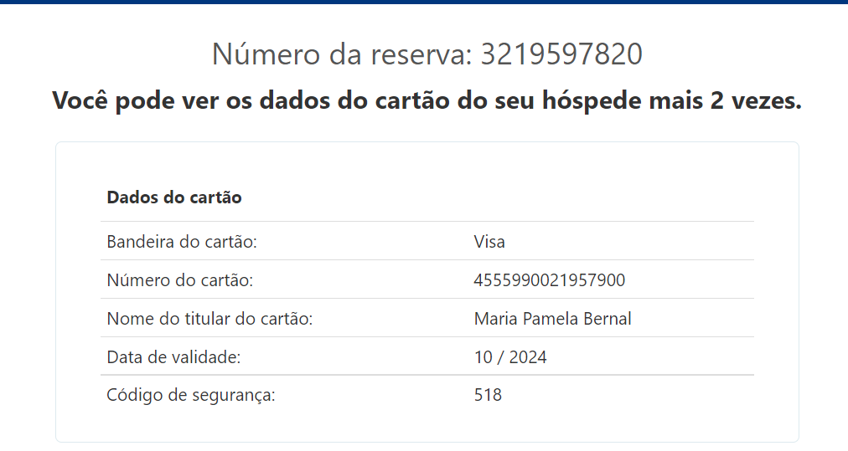Click the "Dados do cartão" section title
Image resolution: width=848 pixels, height=451 pixels.
pyautogui.click(x=174, y=198)
